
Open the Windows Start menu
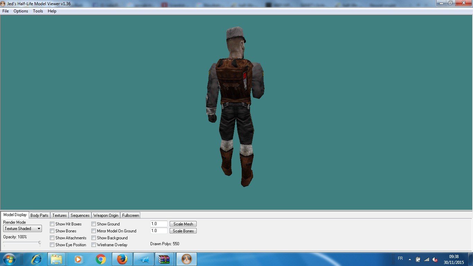(x=9, y=259)
